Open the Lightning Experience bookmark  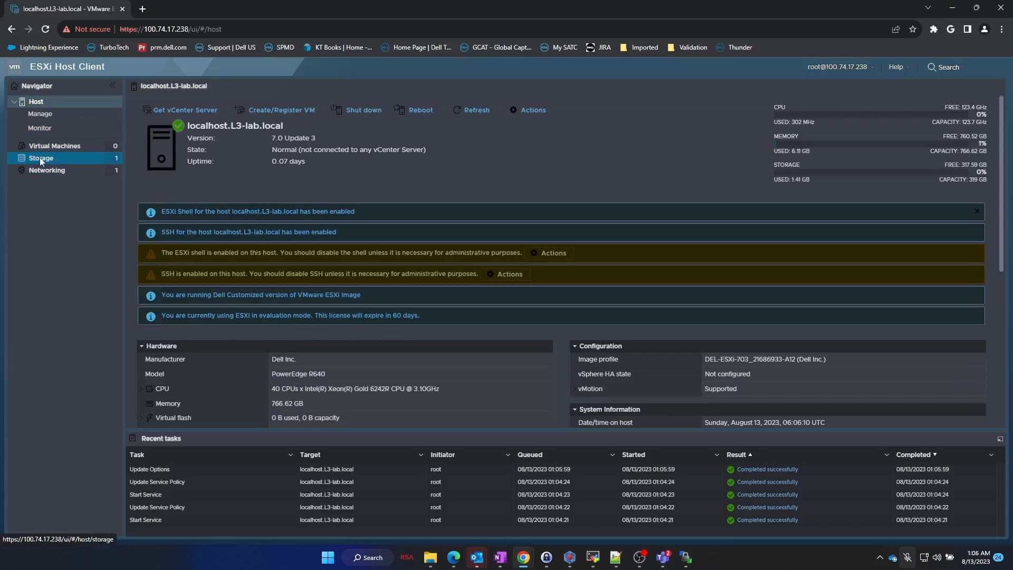click(x=42, y=47)
